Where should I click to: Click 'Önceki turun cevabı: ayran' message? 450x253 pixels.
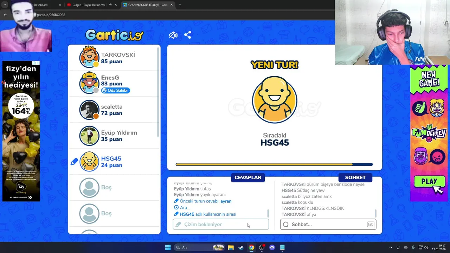(203, 201)
